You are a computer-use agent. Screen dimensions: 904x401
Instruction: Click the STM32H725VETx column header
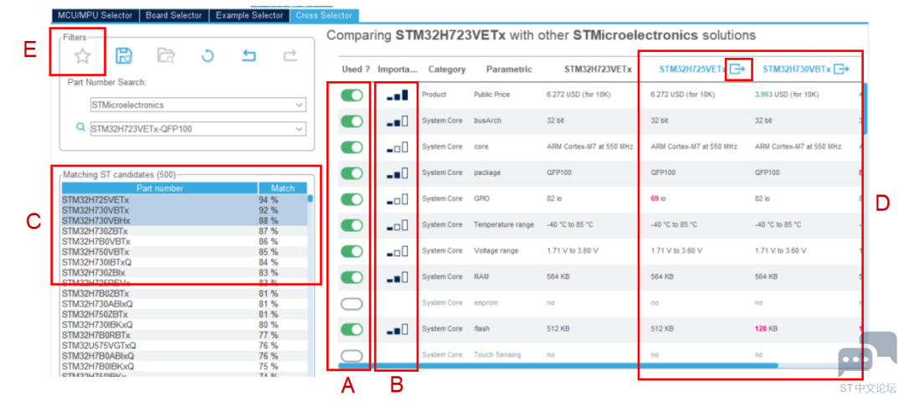click(692, 69)
